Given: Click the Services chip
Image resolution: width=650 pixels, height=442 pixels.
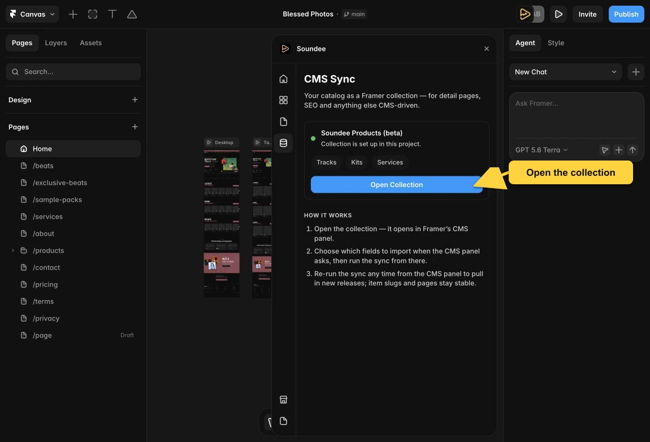Looking at the screenshot, I should click(x=389, y=162).
